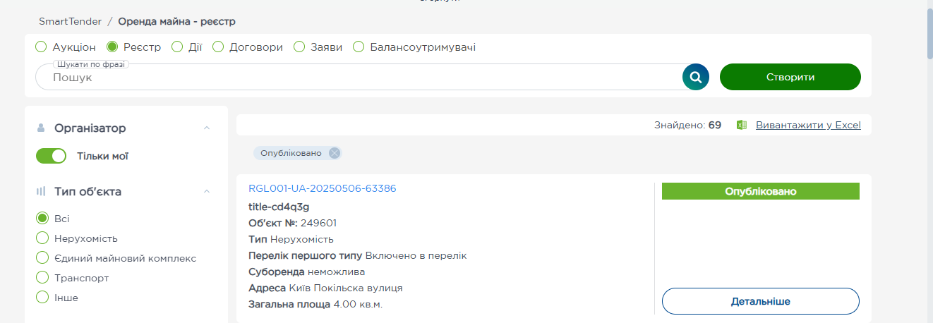
Task: Select the Реєстр radio option
Action: [112, 47]
